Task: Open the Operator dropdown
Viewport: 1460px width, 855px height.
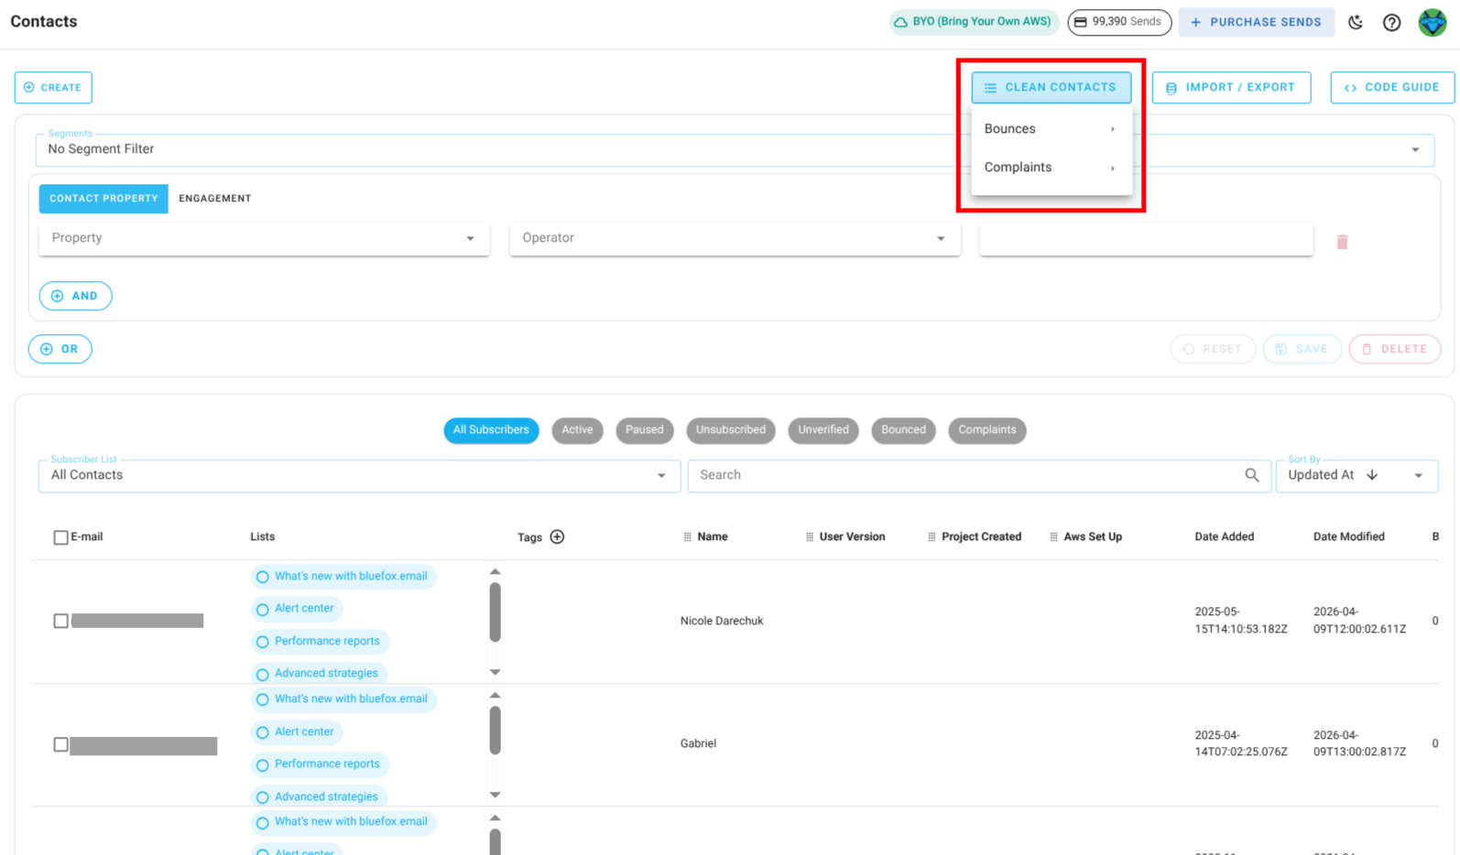Action: pos(735,239)
